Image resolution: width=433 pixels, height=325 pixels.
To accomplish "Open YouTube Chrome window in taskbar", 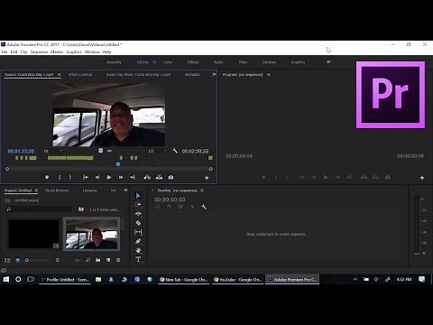I will tap(238, 279).
